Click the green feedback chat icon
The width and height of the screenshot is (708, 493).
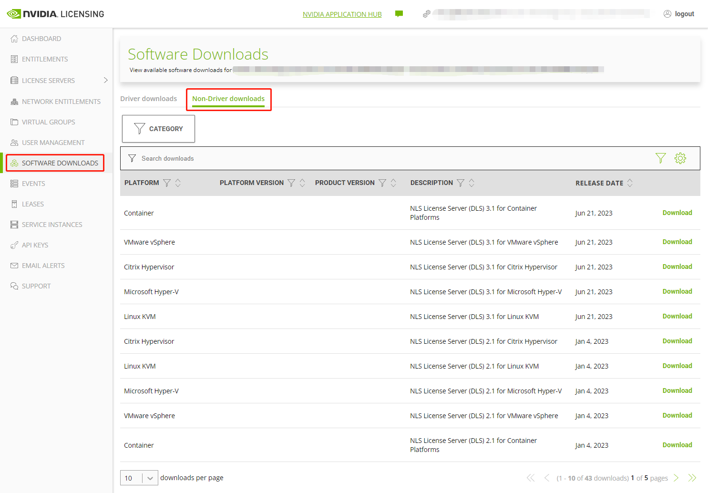click(399, 14)
